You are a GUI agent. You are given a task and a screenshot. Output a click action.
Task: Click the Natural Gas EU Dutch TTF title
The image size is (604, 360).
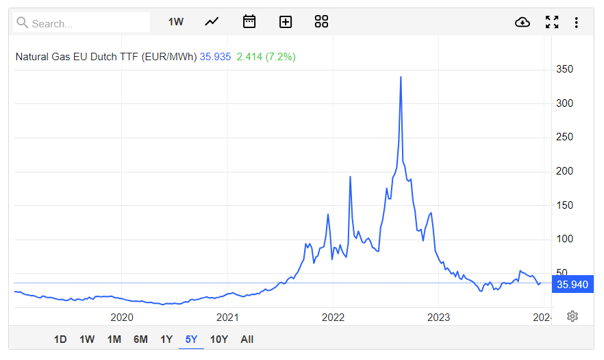coord(106,57)
